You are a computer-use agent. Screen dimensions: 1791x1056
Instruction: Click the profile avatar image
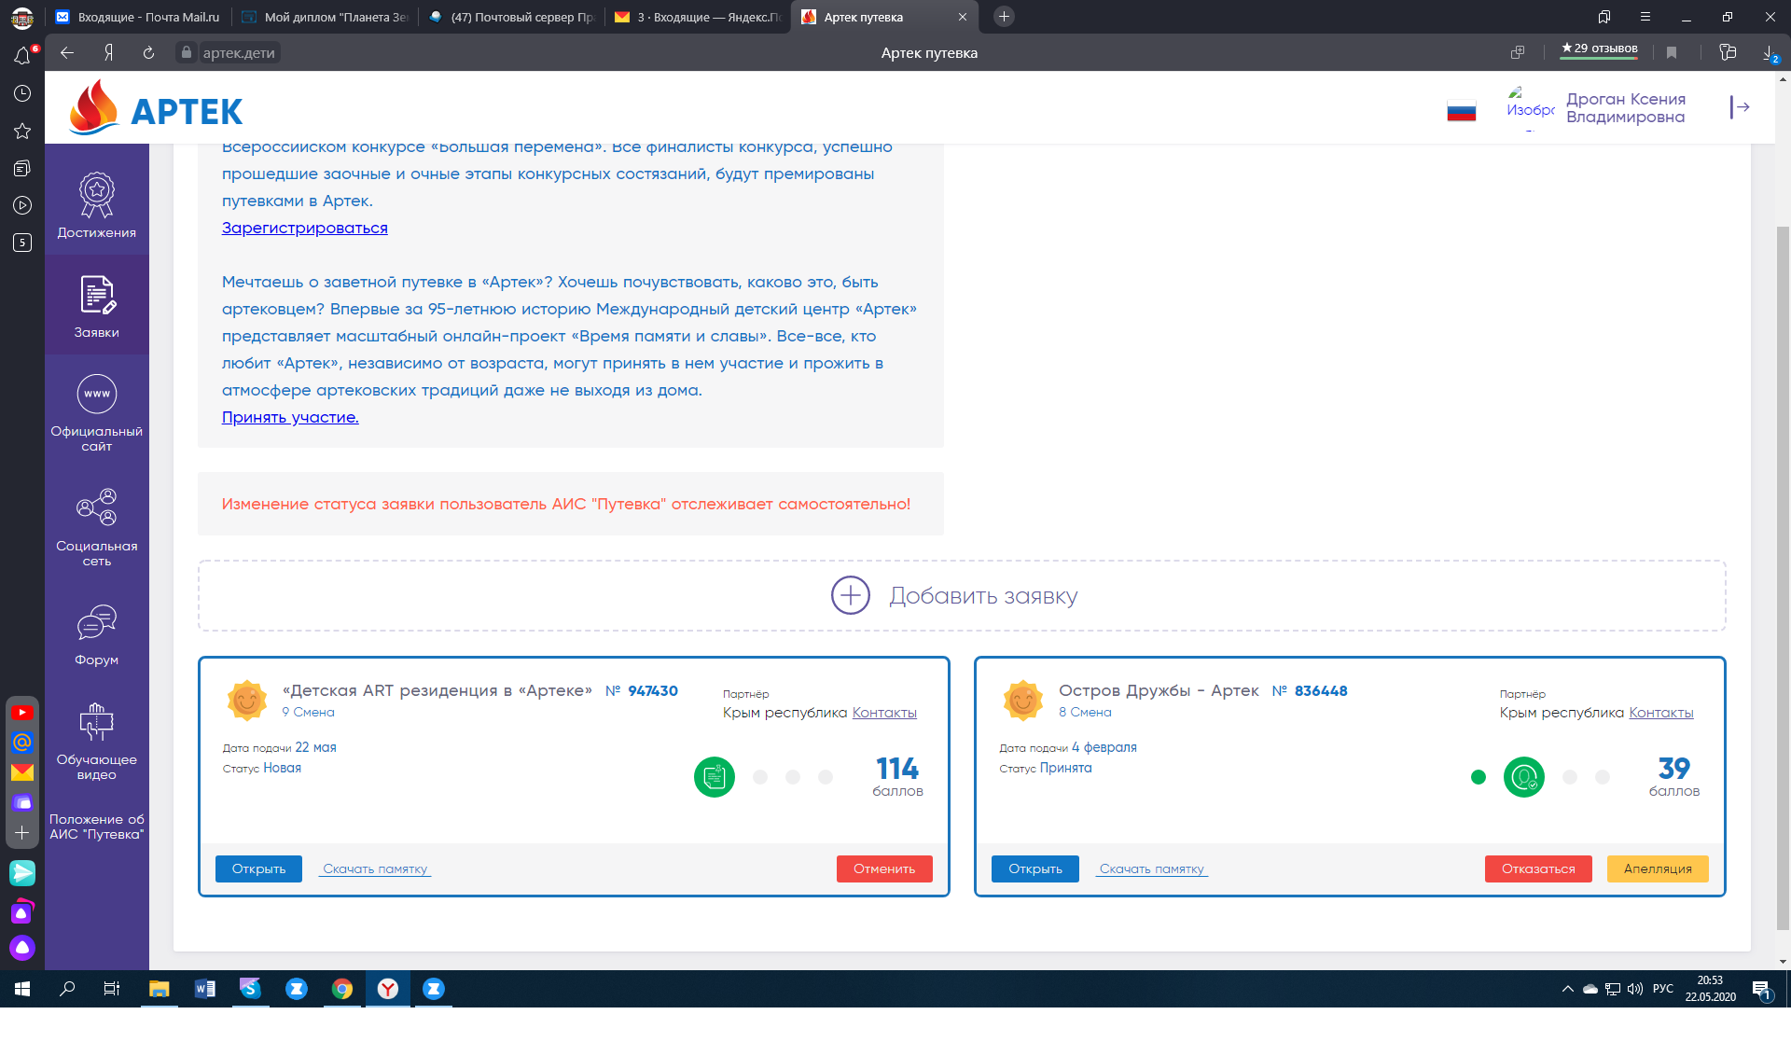(1530, 108)
